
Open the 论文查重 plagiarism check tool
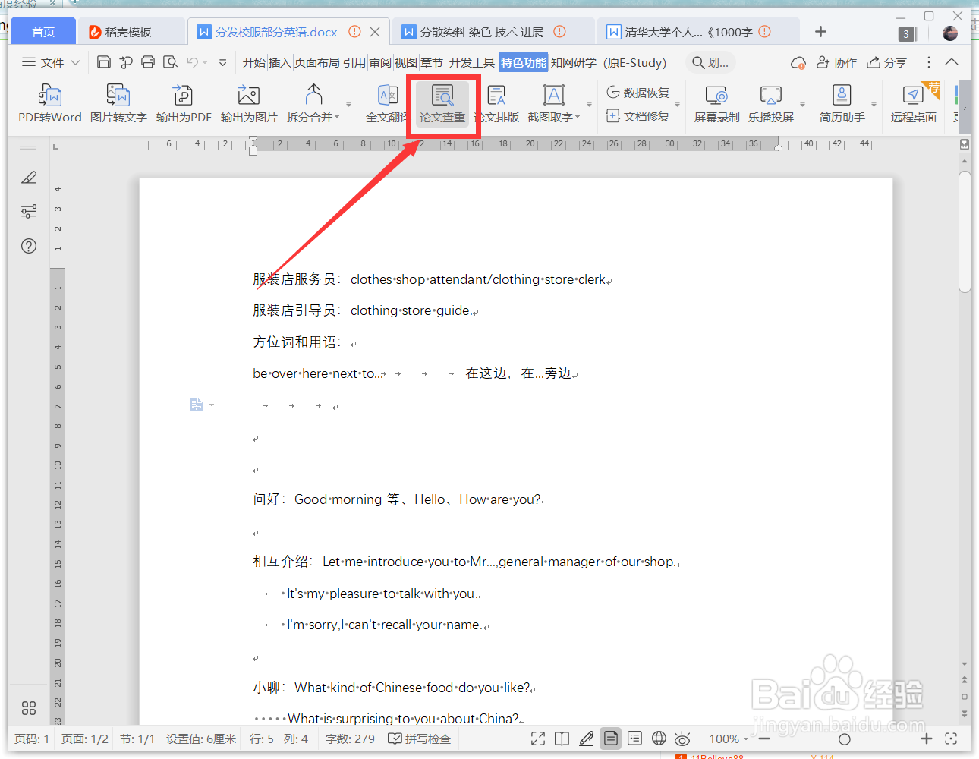click(443, 104)
